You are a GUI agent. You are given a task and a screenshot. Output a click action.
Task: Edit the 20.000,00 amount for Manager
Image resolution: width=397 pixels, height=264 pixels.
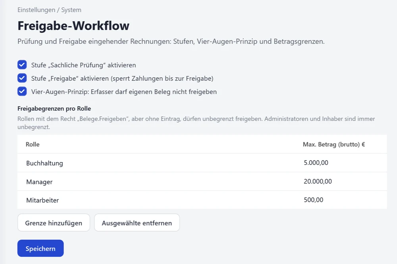pos(318,181)
